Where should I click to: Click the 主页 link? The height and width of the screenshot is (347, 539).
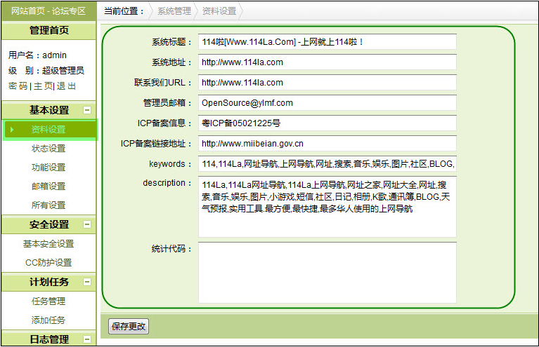43,86
